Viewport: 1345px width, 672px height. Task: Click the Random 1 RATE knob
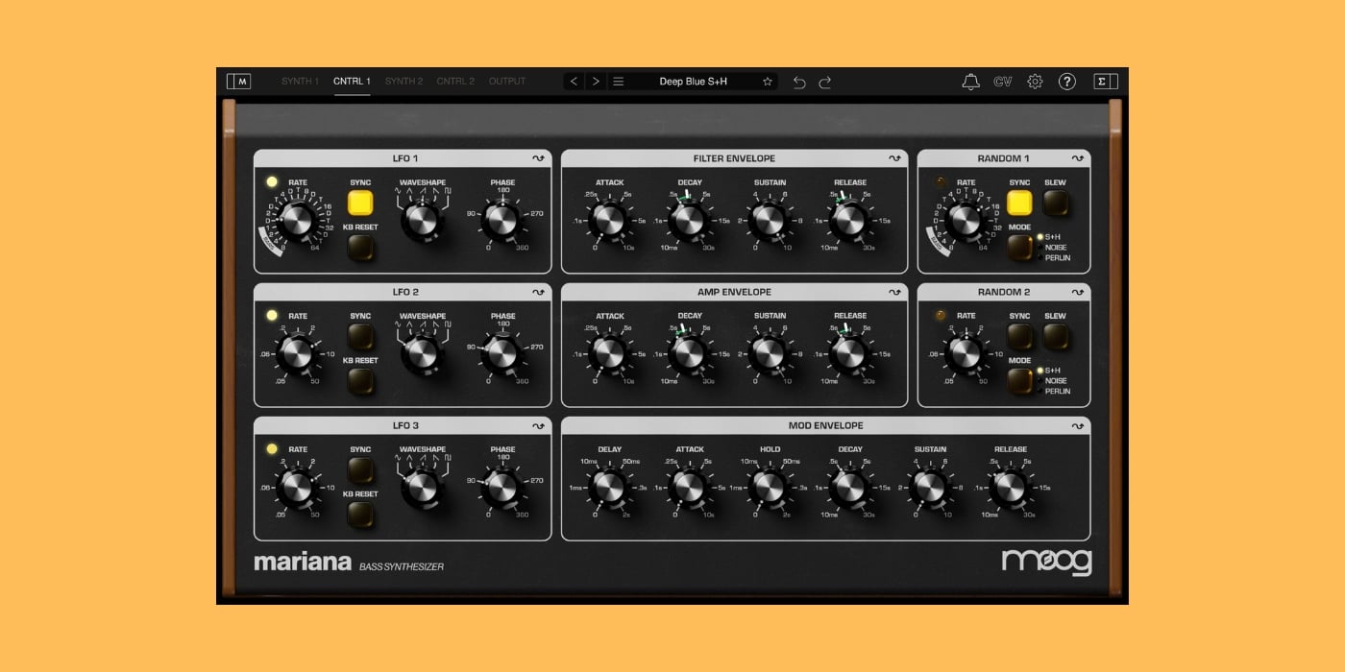[965, 221]
